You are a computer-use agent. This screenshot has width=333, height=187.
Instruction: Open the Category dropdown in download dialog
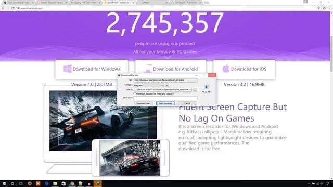pos(149,85)
